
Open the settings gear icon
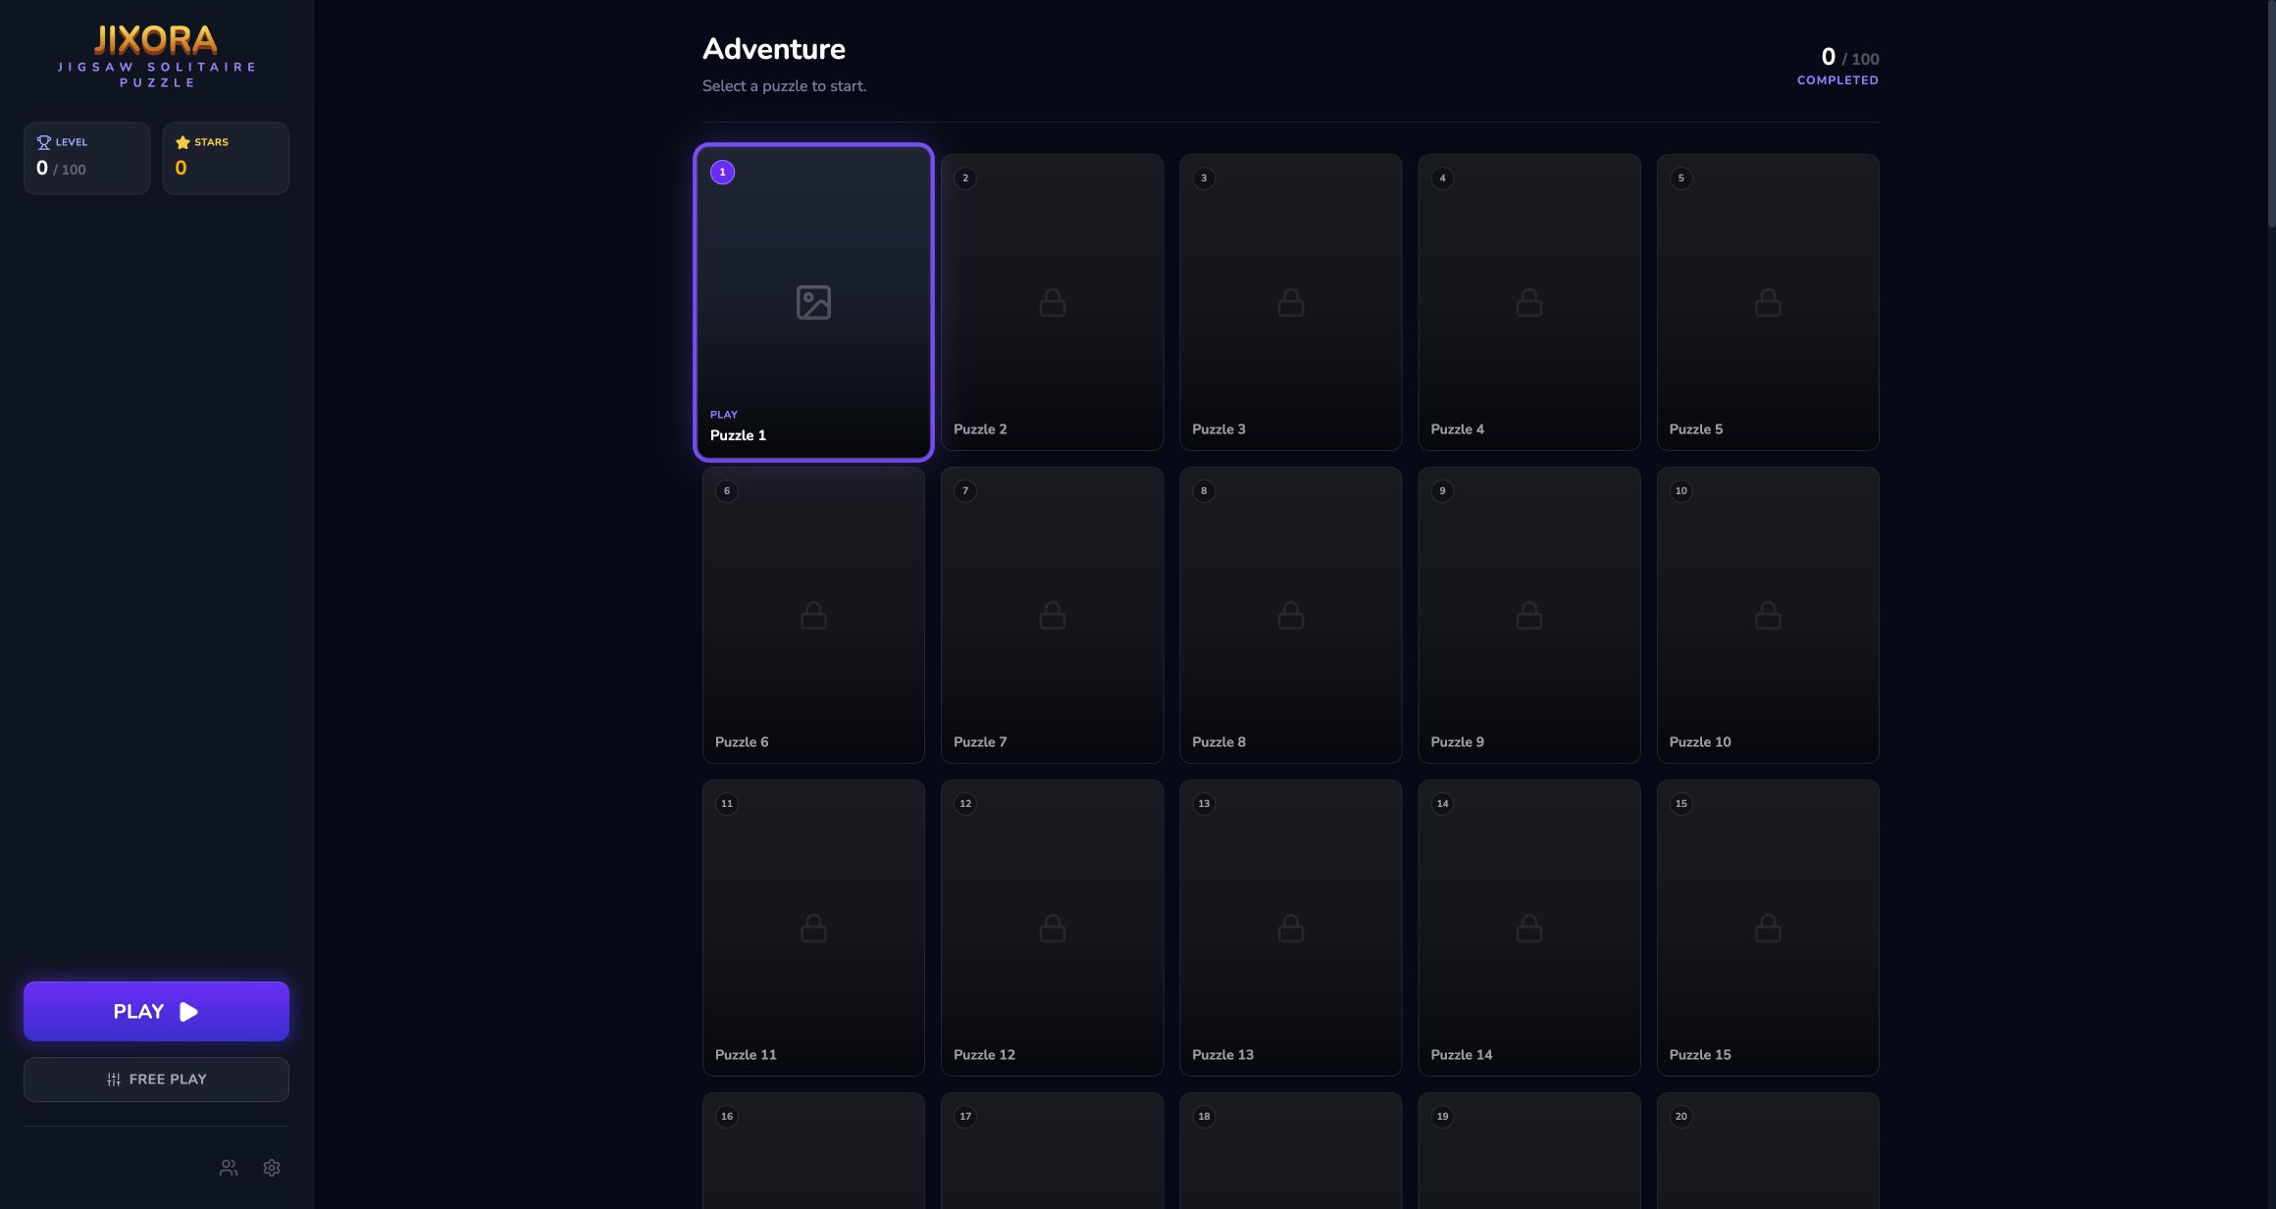pyautogui.click(x=272, y=1168)
